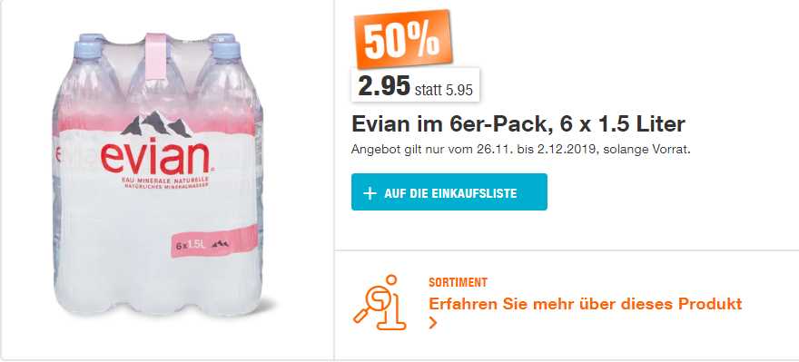799x362 pixels.
Task: Click the Evian six-pack product image
Action: coord(159,174)
